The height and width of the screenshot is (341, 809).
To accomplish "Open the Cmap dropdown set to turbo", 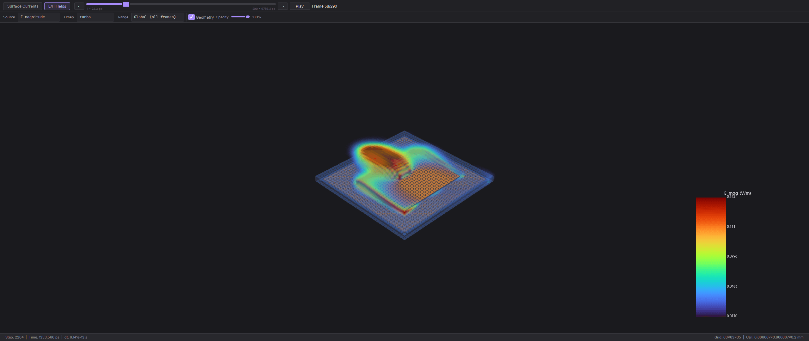I will 95,17.
